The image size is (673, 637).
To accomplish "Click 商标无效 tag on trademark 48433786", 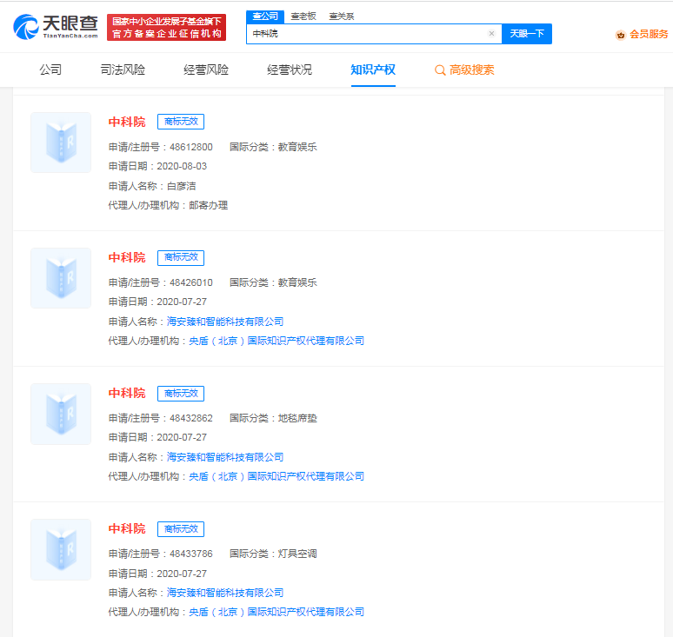I will (x=181, y=529).
